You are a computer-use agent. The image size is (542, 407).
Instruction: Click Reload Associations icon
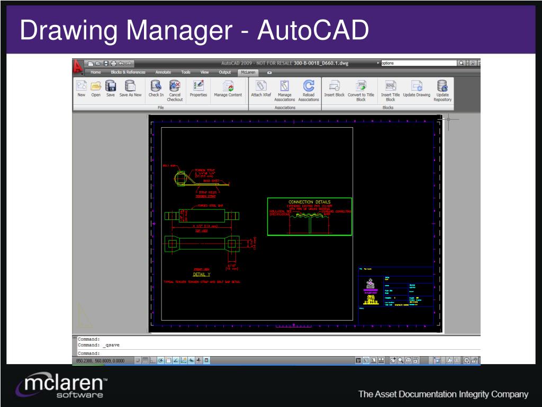(x=309, y=90)
